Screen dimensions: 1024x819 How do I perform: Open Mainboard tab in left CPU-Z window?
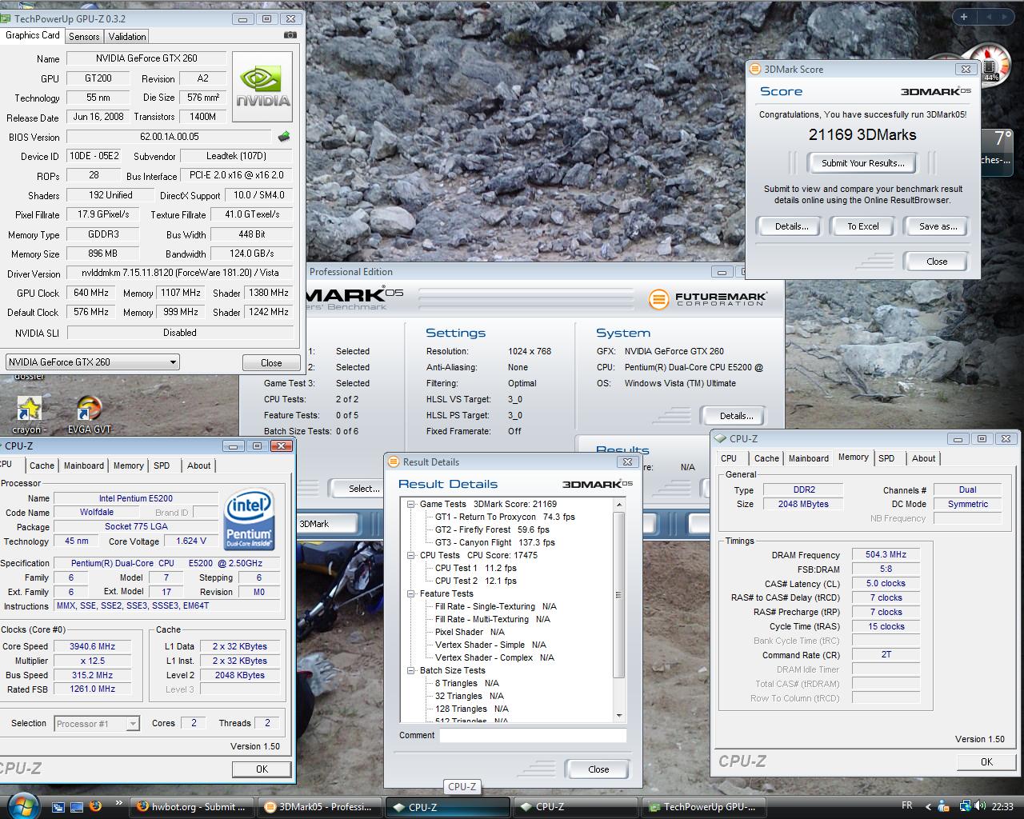pyautogui.click(x=84, y=465)
